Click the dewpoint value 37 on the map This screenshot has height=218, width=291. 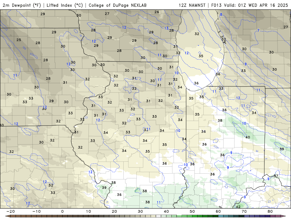click(276, 176)
